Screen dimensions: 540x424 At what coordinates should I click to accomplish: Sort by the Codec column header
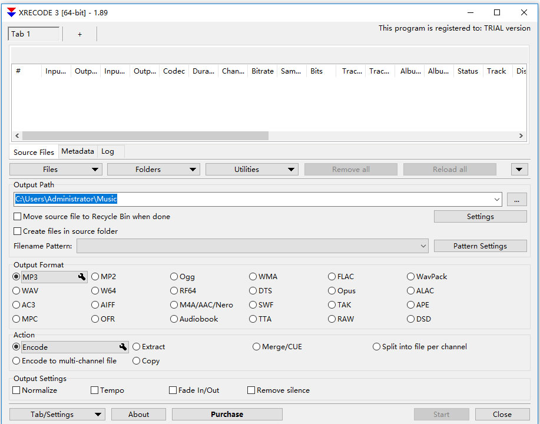tap(174, 71)
